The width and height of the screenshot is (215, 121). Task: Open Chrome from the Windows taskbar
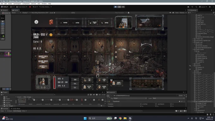pyautogui.click(x=120, y=118)
